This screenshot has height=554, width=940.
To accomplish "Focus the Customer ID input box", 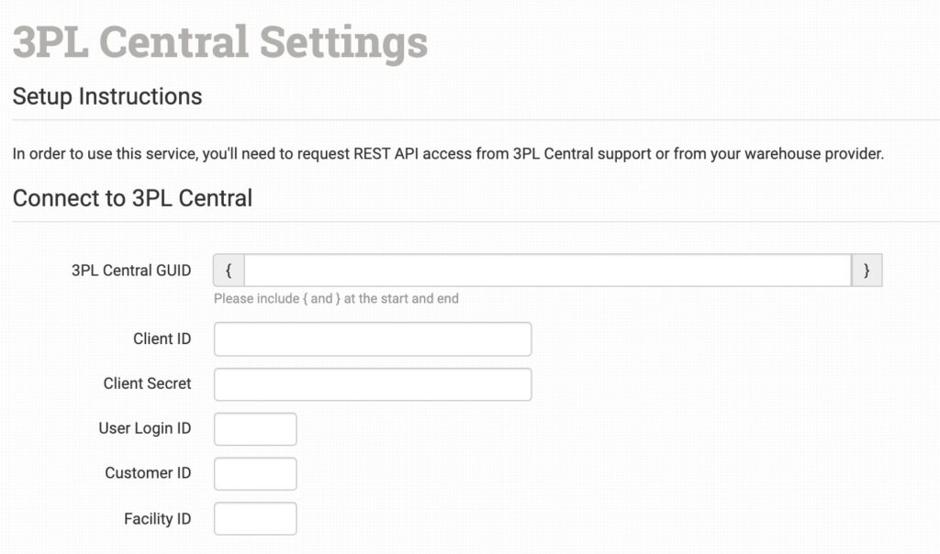I will tap(255, 474).
